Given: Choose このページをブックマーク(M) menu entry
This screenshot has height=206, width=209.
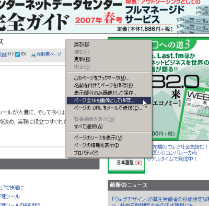Looking at the screenshot, I should point(109,78).
